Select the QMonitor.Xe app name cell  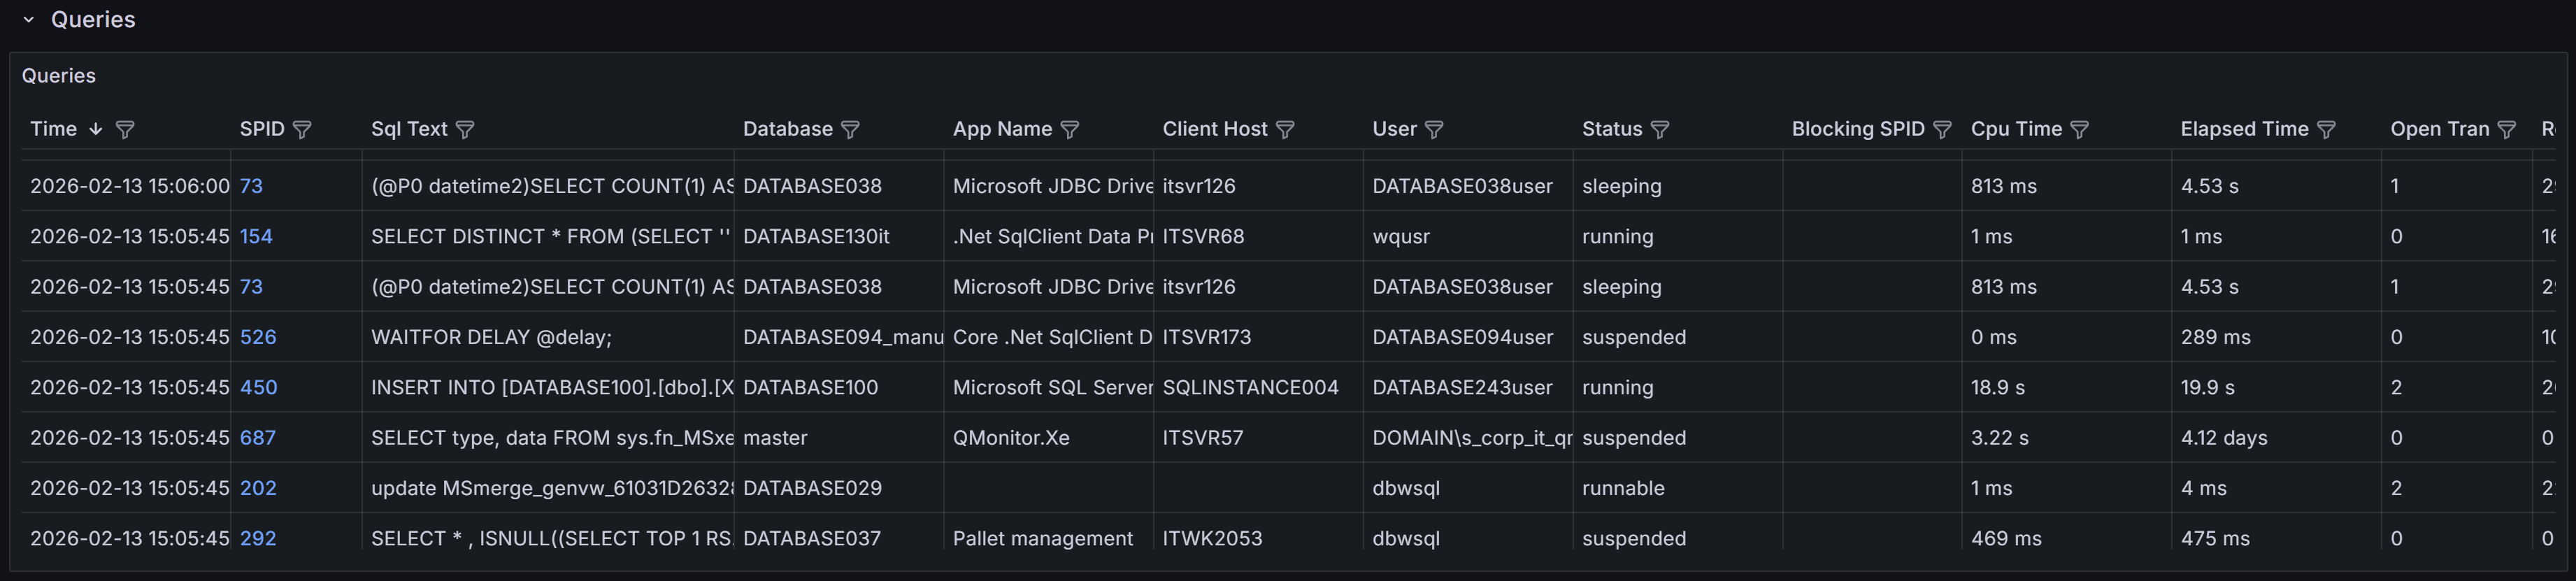1049,438
